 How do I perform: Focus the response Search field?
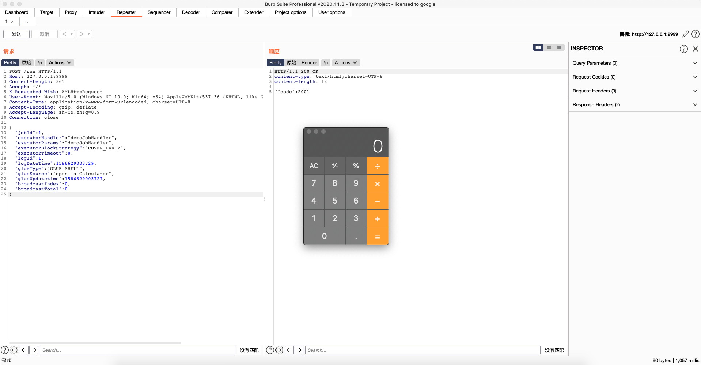click(423, 350)
